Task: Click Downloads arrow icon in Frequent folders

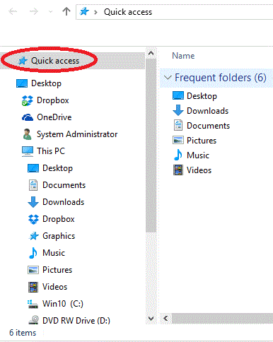Action: (178, 110)
